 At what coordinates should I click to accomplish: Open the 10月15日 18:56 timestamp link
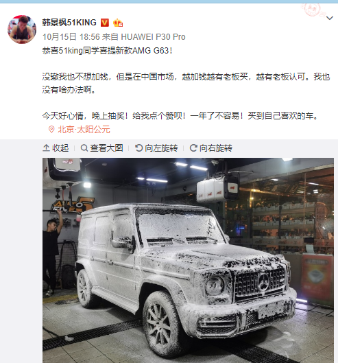[x=71, y=37]
